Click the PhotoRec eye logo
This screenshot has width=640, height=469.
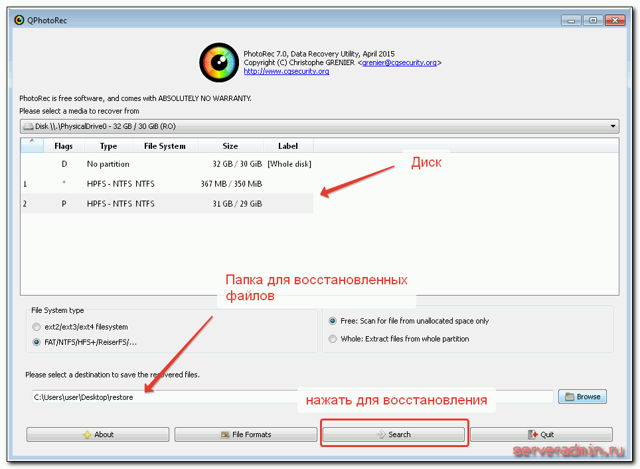point(219,62)
